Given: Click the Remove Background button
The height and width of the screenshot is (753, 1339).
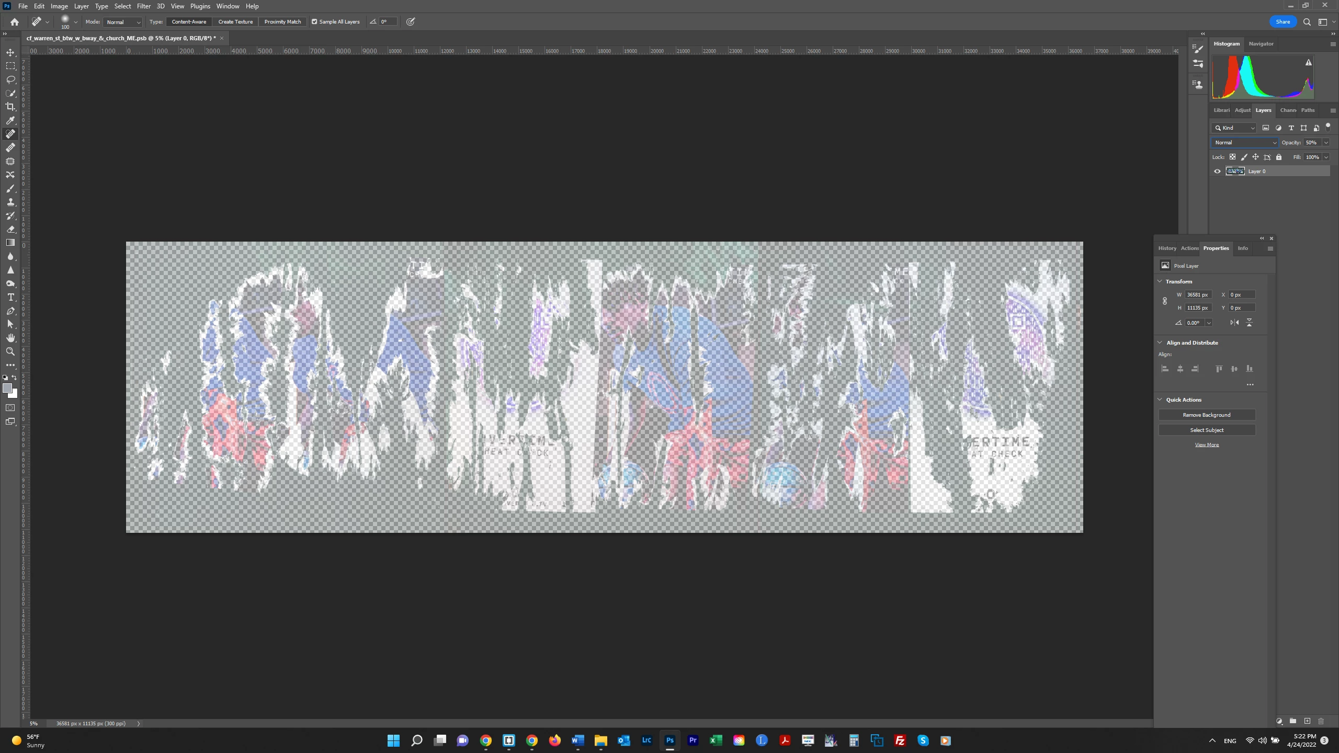Looking at the screenshot, I should (x=1206, y=415).
